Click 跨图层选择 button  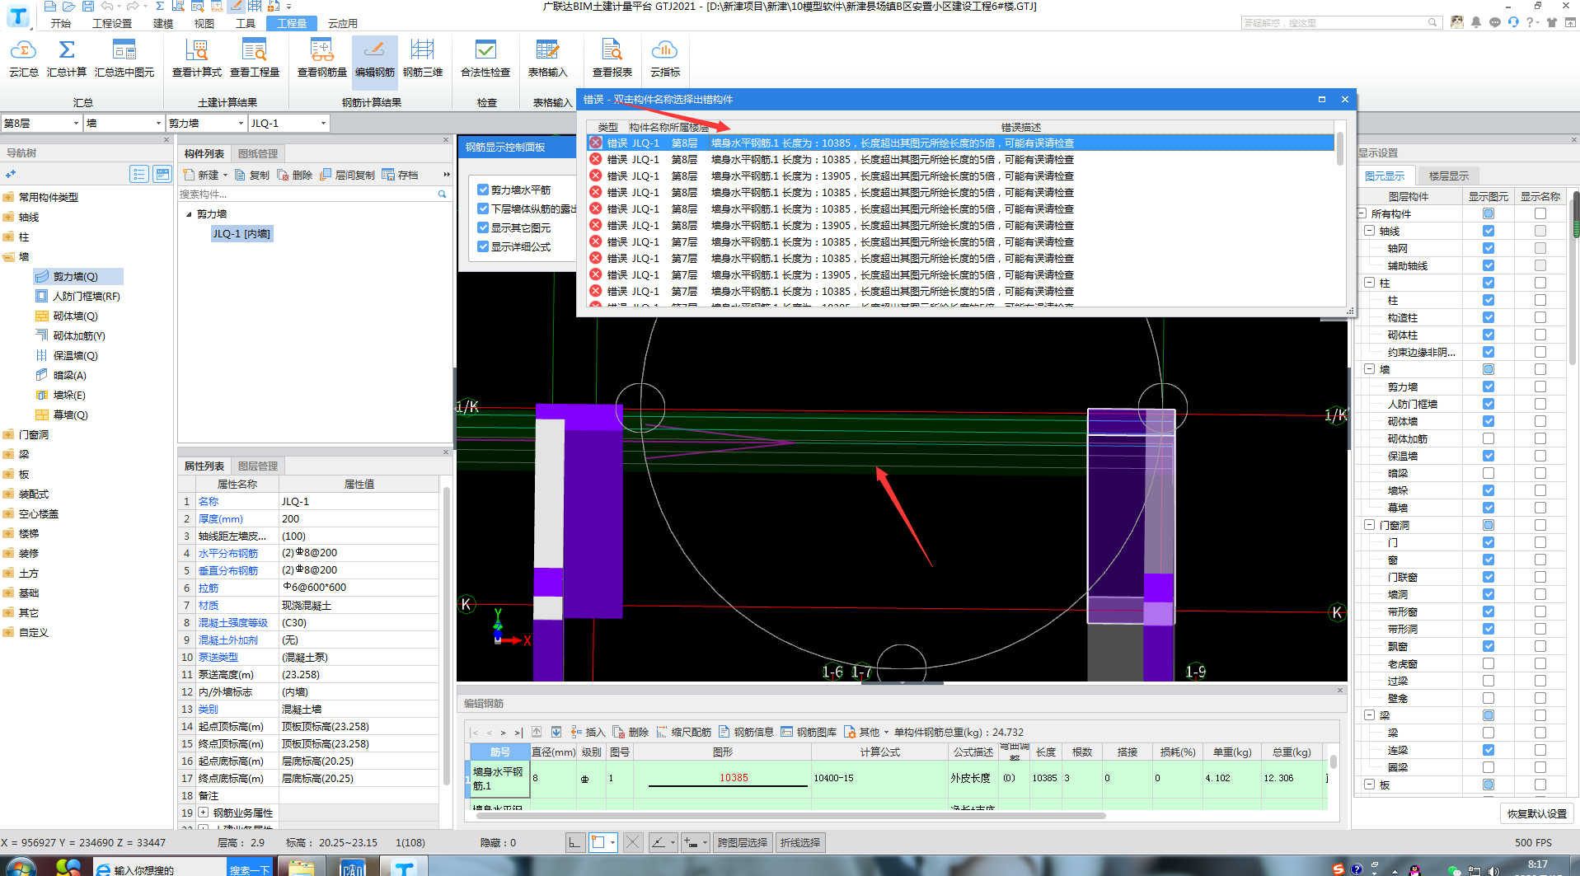[x=743, y=842]
